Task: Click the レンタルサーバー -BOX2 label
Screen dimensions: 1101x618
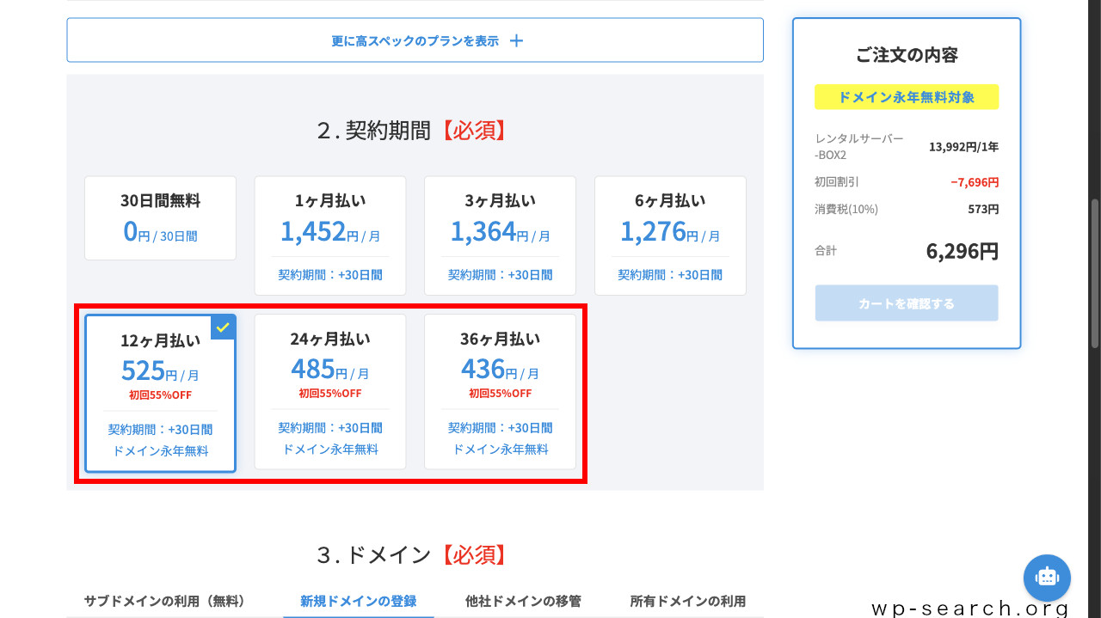Action: click(859, 147)
